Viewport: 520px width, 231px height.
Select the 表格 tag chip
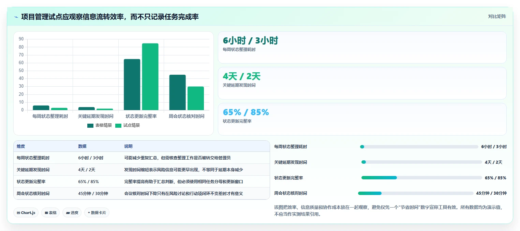[50, 213]
